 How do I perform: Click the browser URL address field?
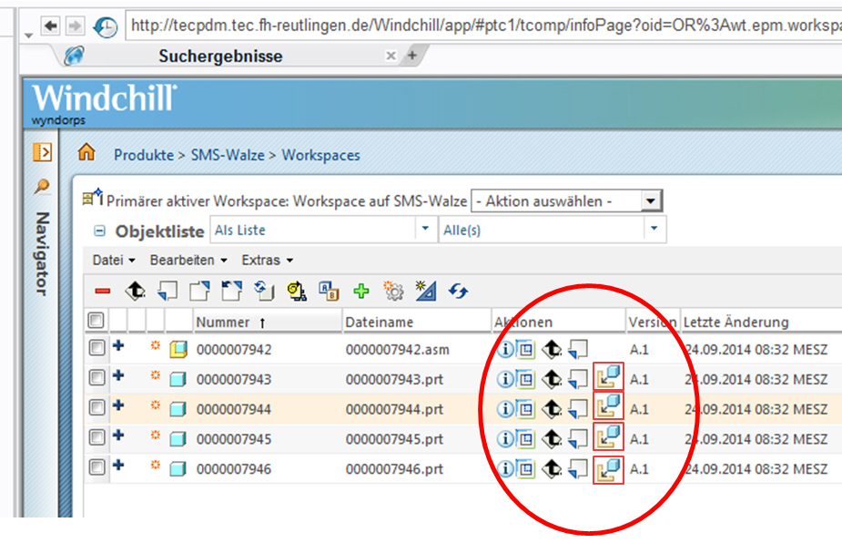click(483, 26)
